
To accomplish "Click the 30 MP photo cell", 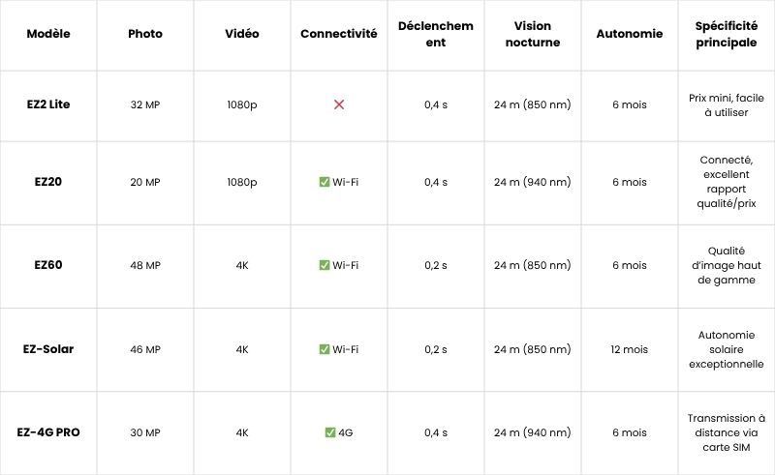I will 145,432.
